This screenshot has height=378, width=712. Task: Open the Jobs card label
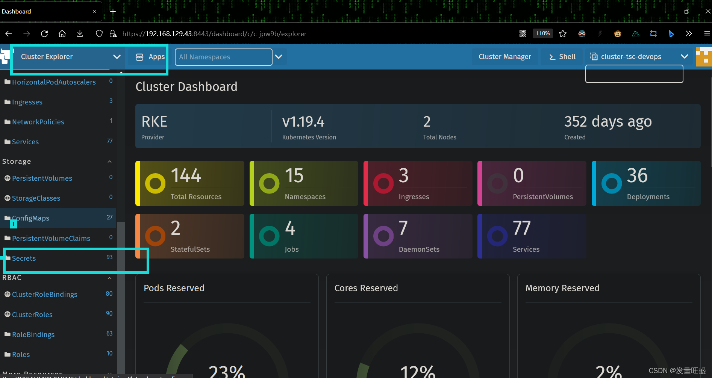(292, 249)
